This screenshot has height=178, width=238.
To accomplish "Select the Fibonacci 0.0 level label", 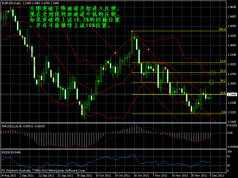I will tap(224, 112).
